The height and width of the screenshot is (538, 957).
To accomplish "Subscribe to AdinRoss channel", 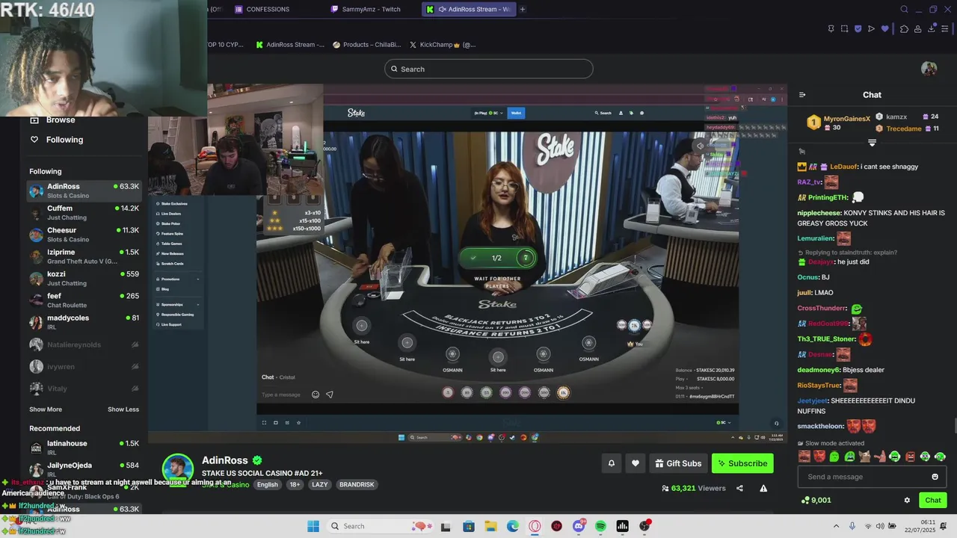I will tap(742, 463).
